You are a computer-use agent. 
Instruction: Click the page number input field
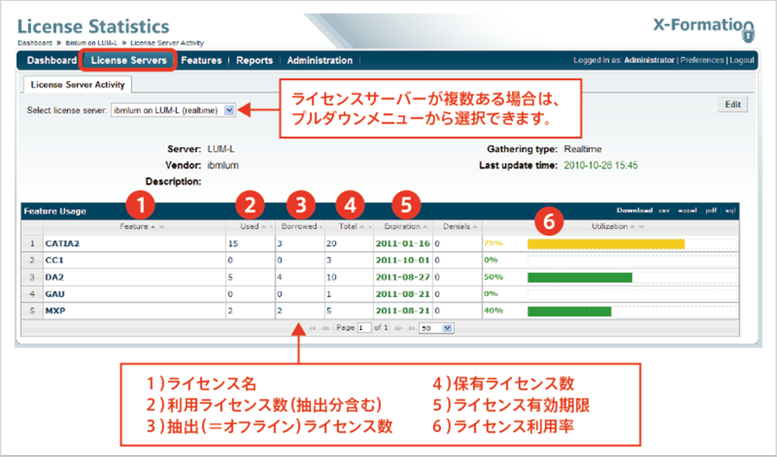pos(364,328)
